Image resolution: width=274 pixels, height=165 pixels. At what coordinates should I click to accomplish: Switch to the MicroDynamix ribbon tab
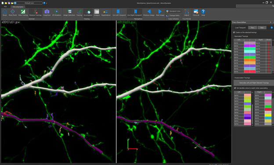18,7
